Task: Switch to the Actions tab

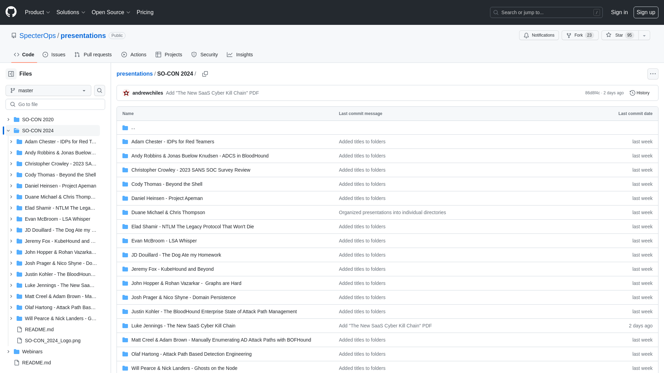Action: 134,55
